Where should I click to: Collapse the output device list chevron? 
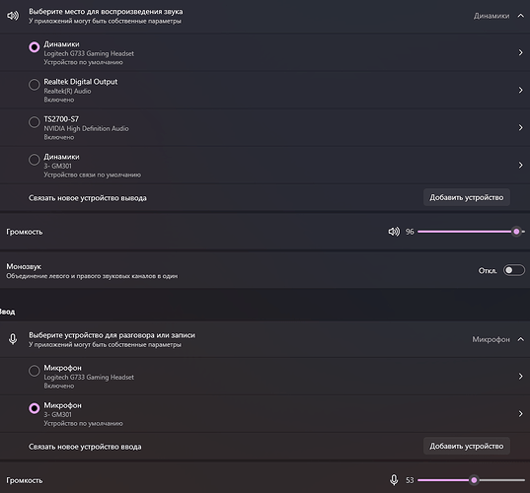(521, 16)
